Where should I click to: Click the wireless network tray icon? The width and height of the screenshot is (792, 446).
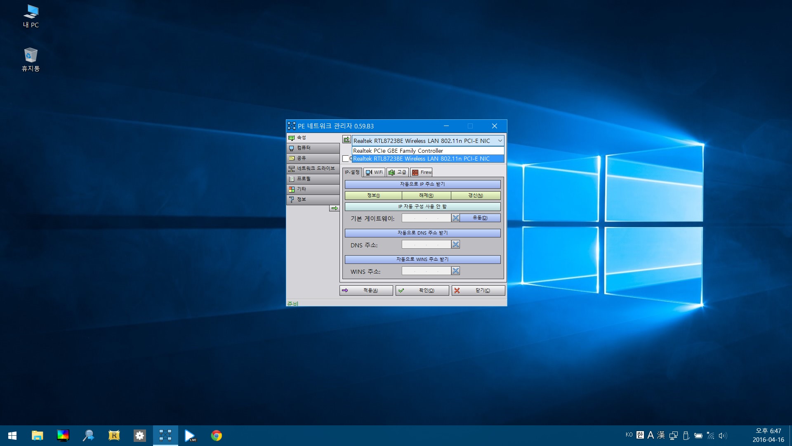[711, 435]
